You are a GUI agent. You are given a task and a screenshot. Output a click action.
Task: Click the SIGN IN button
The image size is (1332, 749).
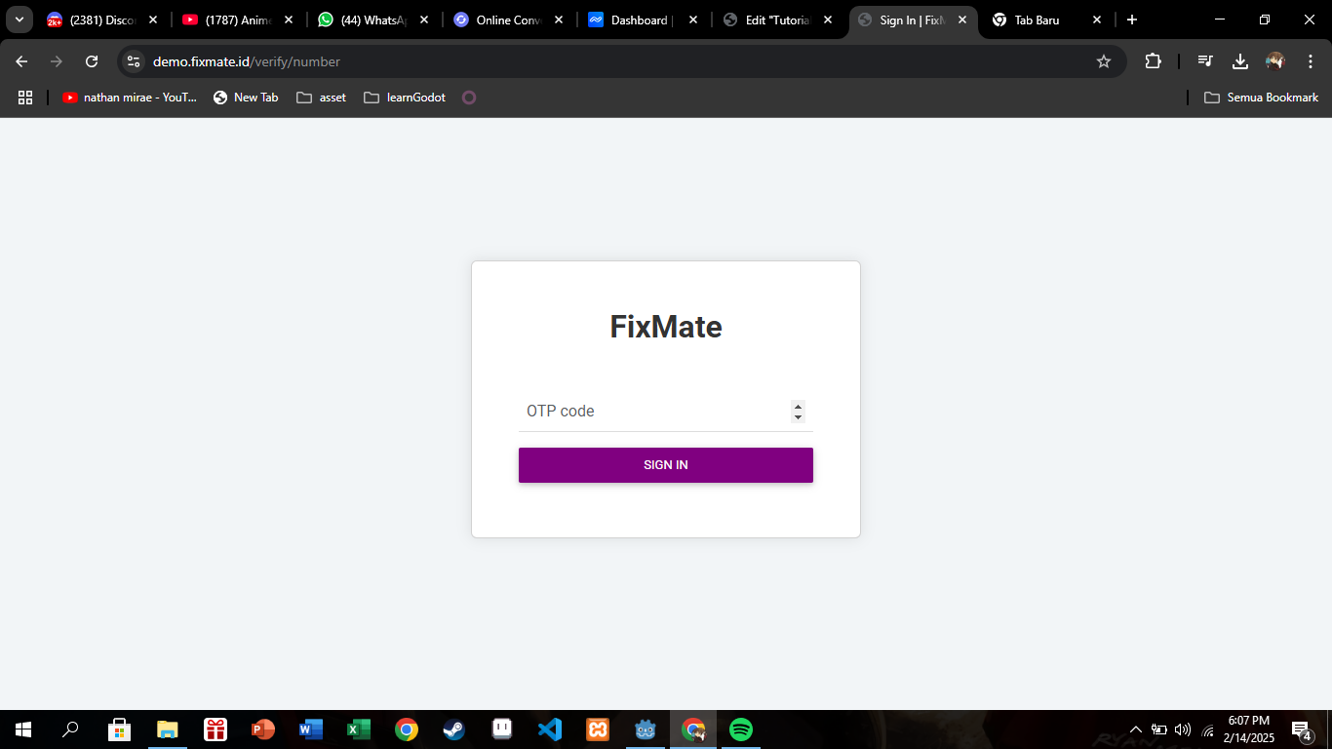click(x=666, y=465)
